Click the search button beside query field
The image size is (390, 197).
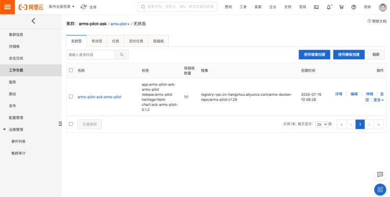[122, 55]
